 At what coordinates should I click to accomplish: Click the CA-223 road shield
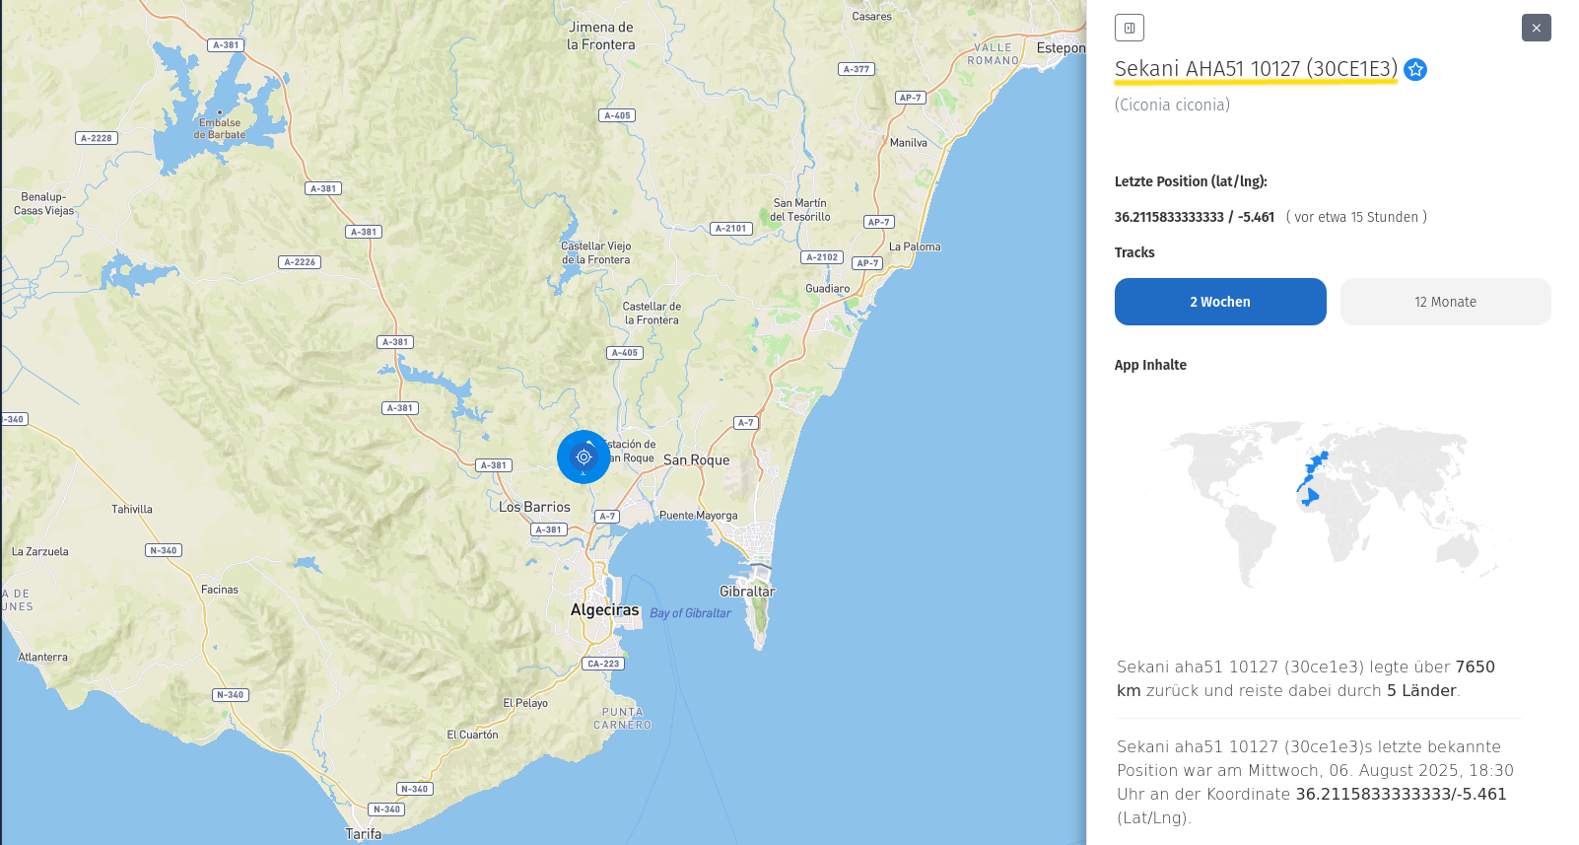[x=603, y=664]
